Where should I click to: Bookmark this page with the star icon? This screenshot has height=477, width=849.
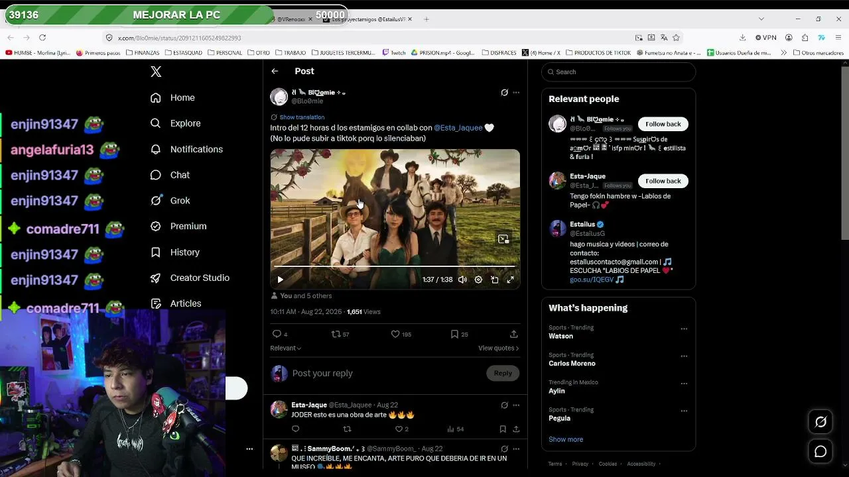coord(676,38)
